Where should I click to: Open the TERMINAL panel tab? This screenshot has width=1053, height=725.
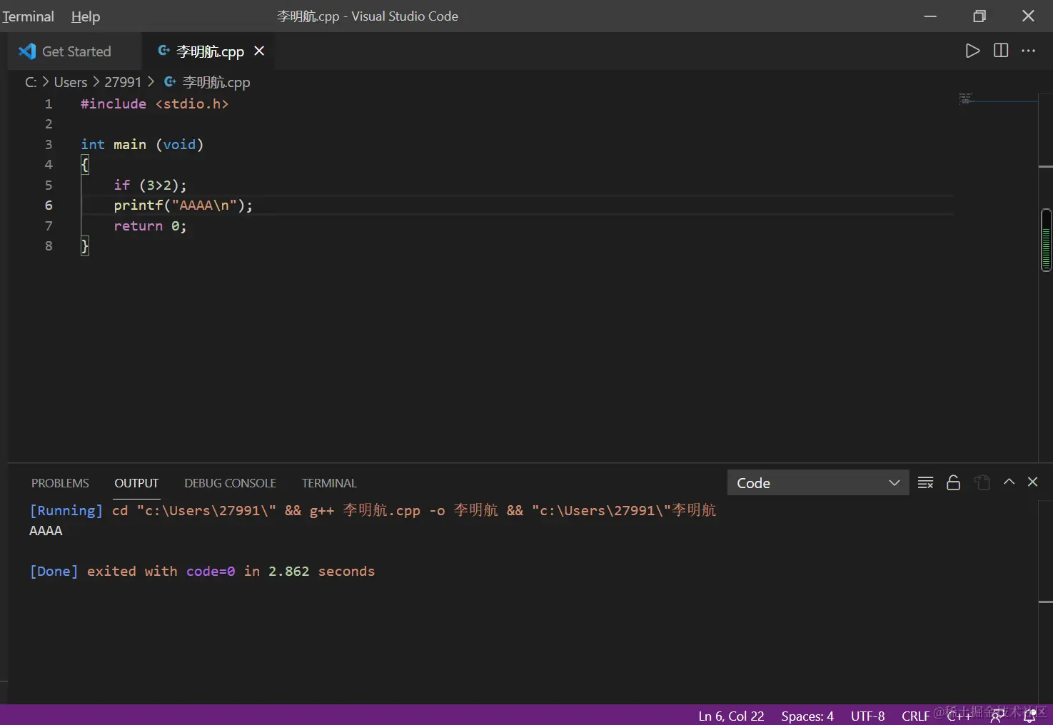pos(329,483)
